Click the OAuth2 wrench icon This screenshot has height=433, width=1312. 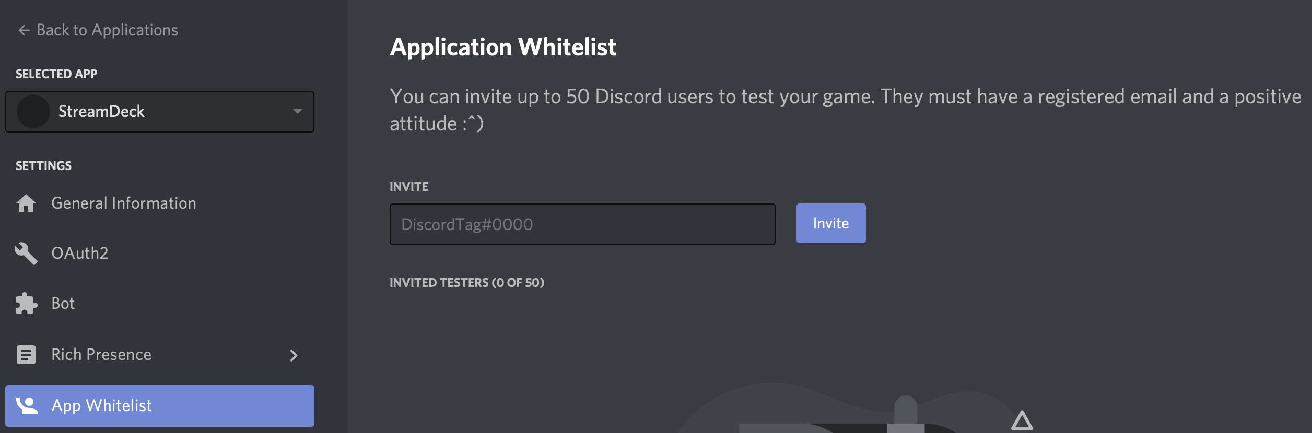tap(25, 254)
